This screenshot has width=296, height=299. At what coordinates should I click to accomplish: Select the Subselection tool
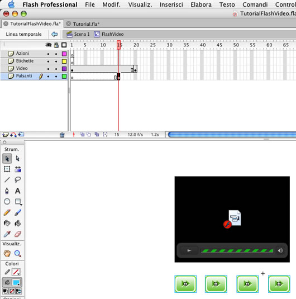17,159
